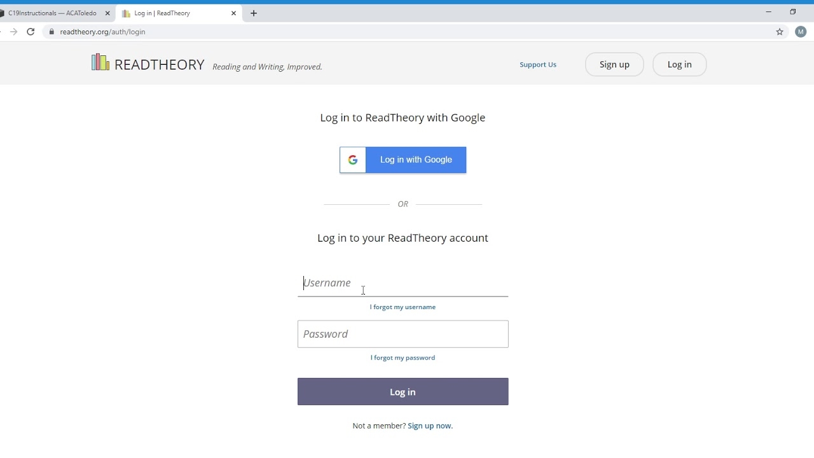Click inside the Username field
The width and height of the screenshot is (814, 458).
click(x=403, y=283)
